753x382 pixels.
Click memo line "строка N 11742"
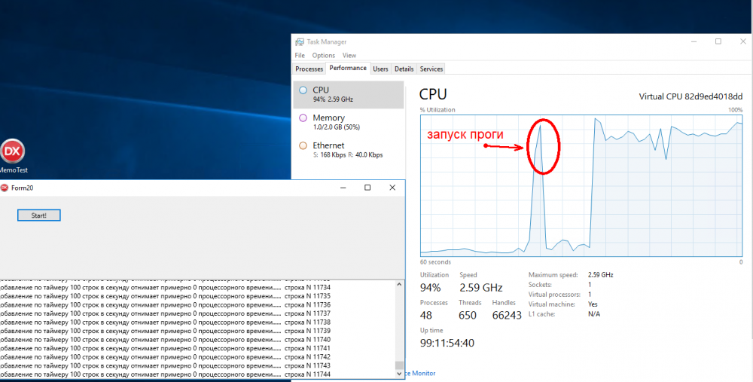coord(307,357)
